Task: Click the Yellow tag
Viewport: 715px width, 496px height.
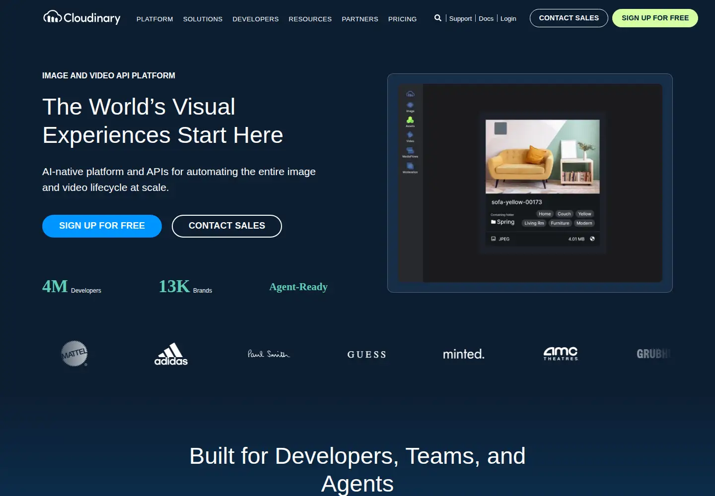Action: click(x=584, y=214)
